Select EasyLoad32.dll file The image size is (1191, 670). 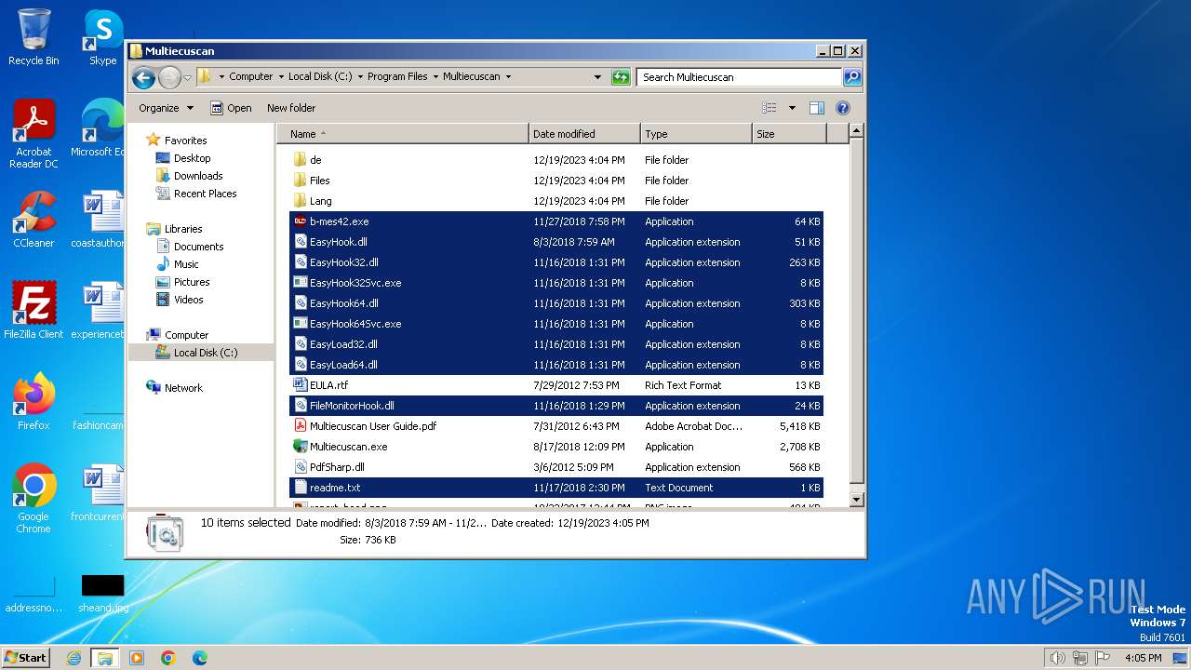[x=556, y=344]
